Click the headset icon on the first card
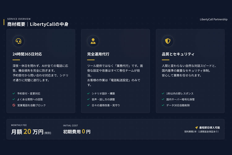This screenshot has width=232, height=155. (19, 41)
